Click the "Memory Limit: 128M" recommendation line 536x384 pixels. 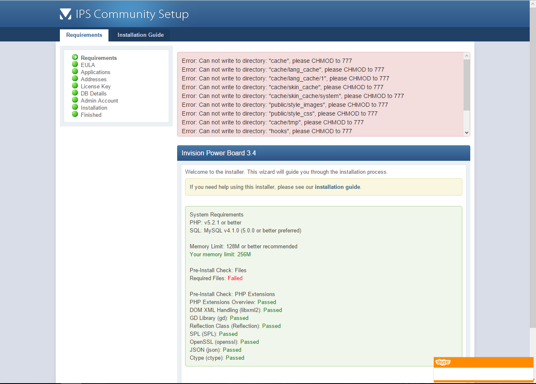244,246
